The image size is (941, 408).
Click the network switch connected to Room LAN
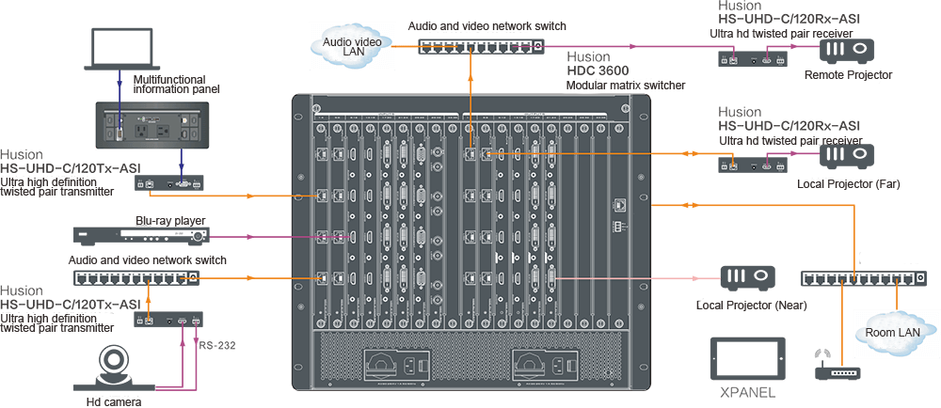tap(864, 278)
